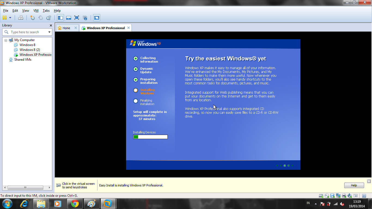Click the Installing Windows step indicator
Image resolution: width=372 pixels, height=209 pixels.
pos(136,90)
